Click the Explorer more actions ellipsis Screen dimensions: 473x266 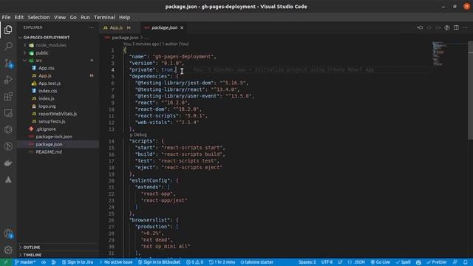tap(91, 27)
